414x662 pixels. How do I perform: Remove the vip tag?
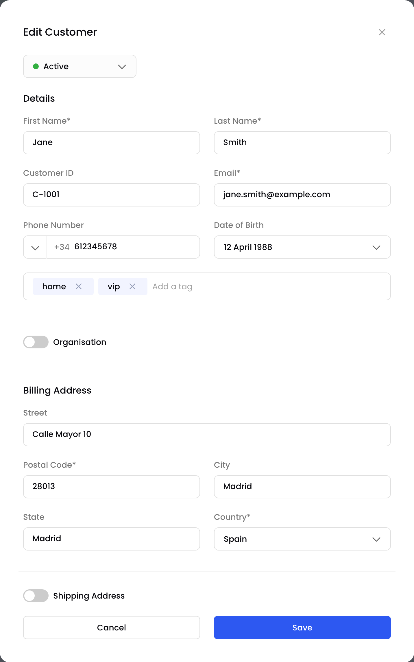[132, 286]
